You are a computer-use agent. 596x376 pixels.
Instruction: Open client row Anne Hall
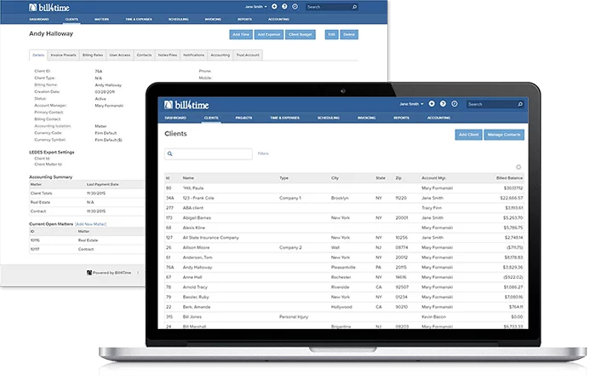344,277
